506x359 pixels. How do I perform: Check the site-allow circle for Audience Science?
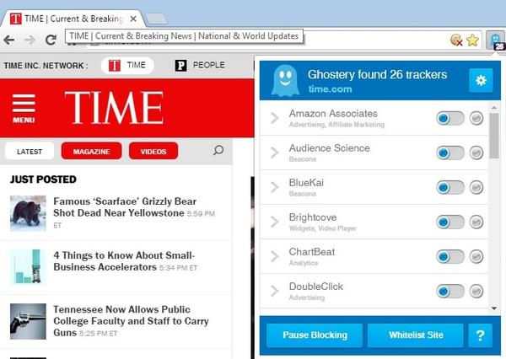coord(476,153)
